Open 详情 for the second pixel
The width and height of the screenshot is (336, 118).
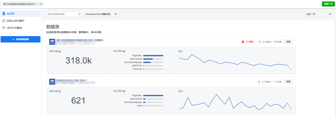point(288,82)
